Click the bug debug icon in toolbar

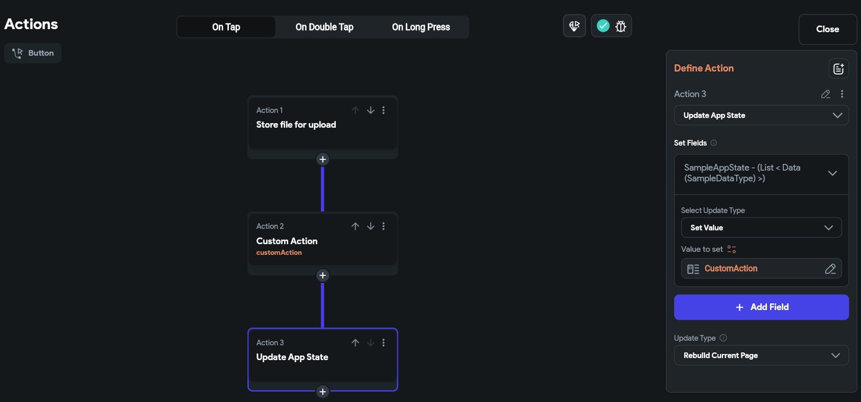point(621,27)
